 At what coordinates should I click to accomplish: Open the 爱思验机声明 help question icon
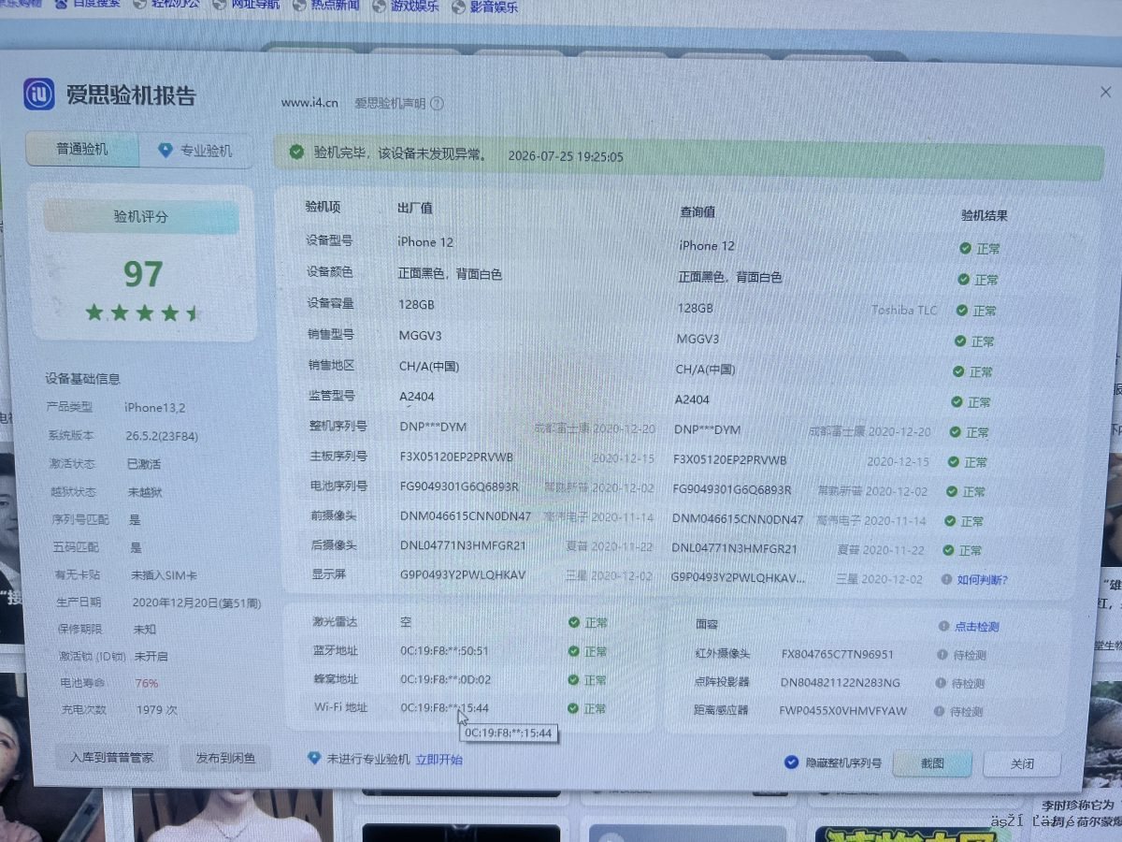pos(437,104)
